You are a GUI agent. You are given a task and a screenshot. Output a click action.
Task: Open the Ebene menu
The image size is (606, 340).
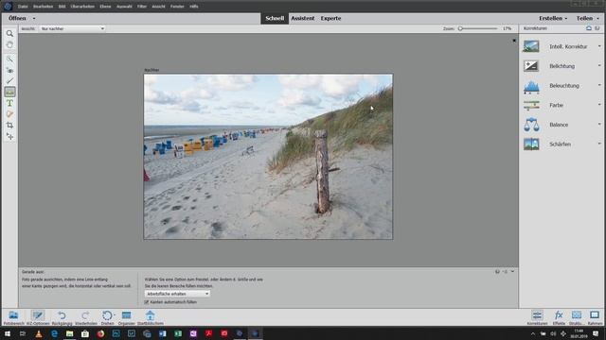[105, 7]
